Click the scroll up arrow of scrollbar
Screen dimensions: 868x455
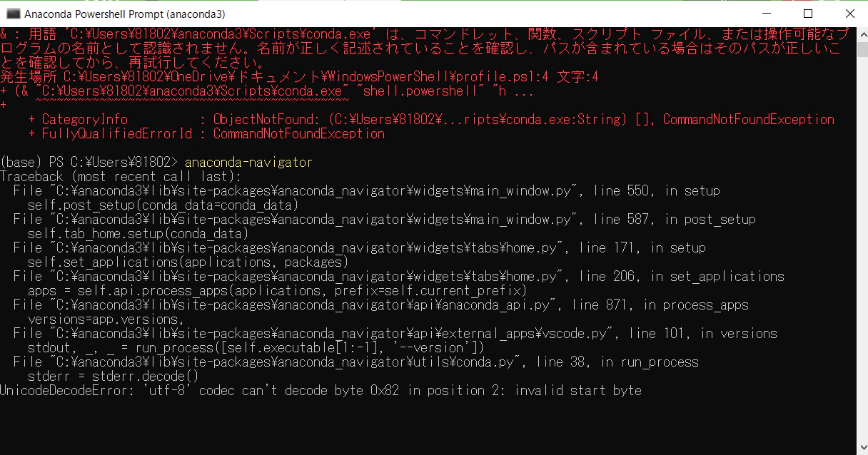(x=862, y=34)
